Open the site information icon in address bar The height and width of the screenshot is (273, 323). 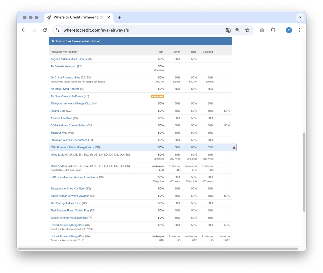point(58,30)
